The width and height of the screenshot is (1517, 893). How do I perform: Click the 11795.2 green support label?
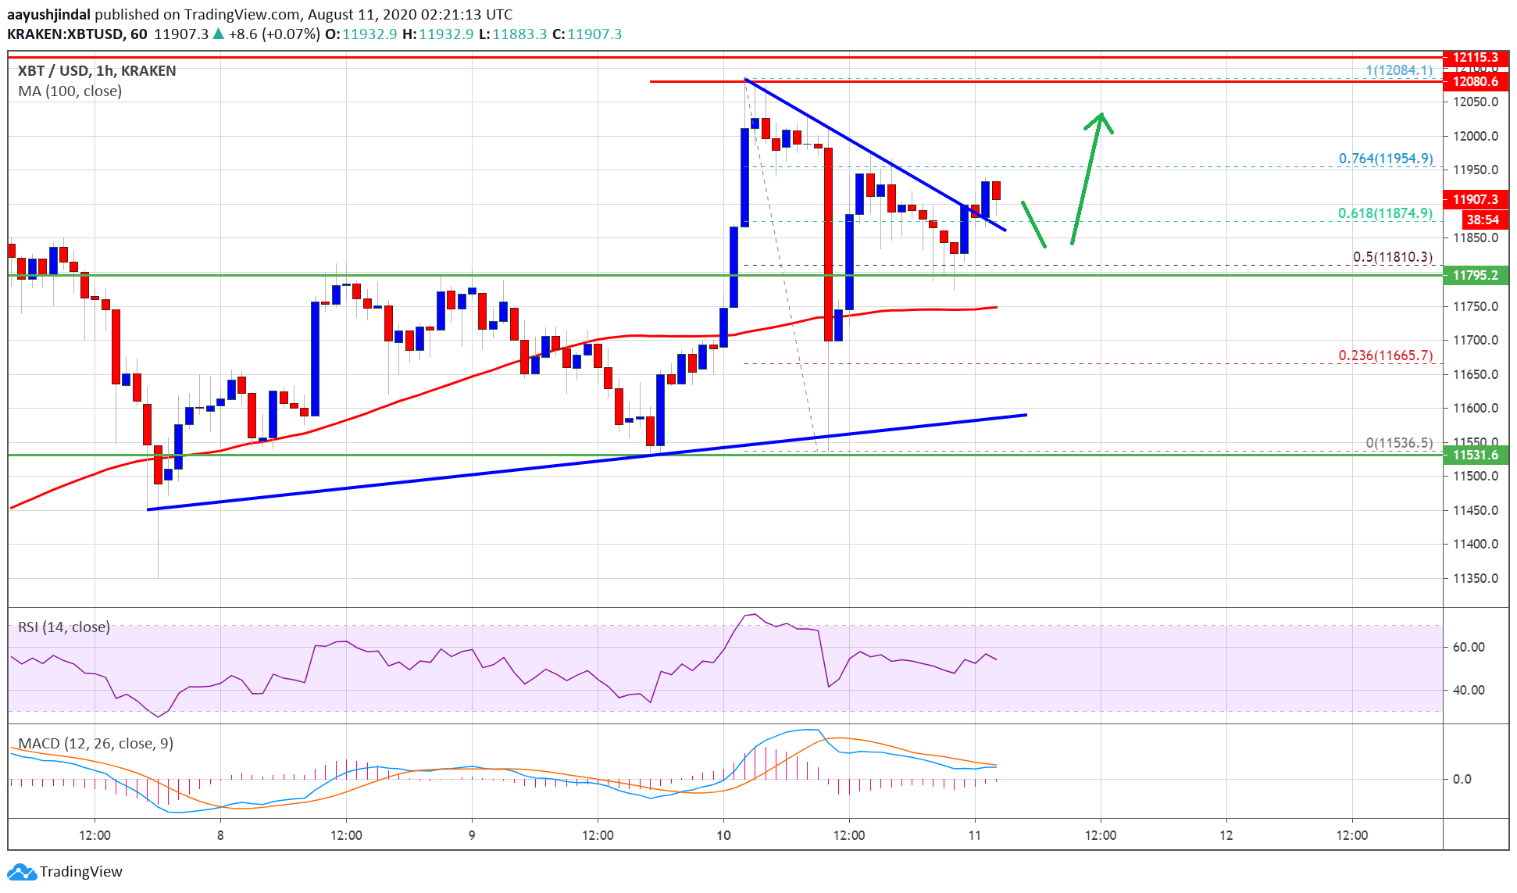tap(1475, 275)
